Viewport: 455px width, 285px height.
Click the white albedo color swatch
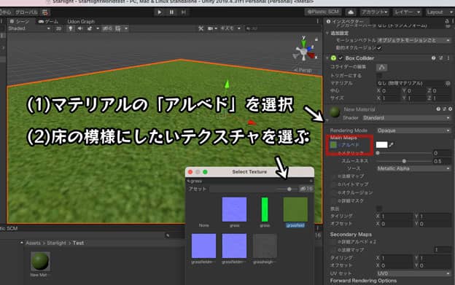tap(381, 144)
